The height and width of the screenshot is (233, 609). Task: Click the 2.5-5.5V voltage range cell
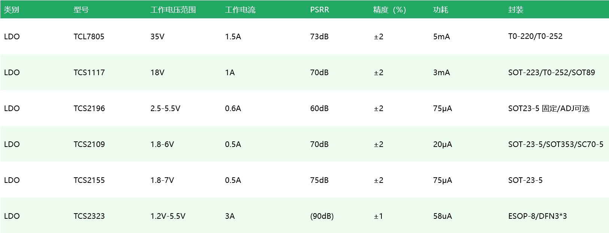click(x=165, y=108)
